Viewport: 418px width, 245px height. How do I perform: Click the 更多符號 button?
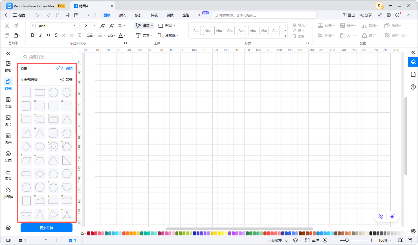pos(47,228)
